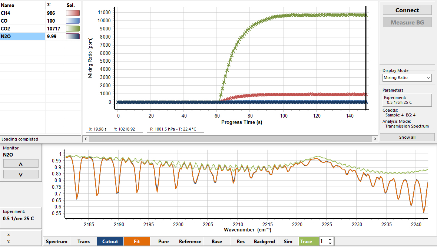437x247 pixels.
Task: Toggle the Fit trace display
Action: pyautogui.click(x=137, y=241)
